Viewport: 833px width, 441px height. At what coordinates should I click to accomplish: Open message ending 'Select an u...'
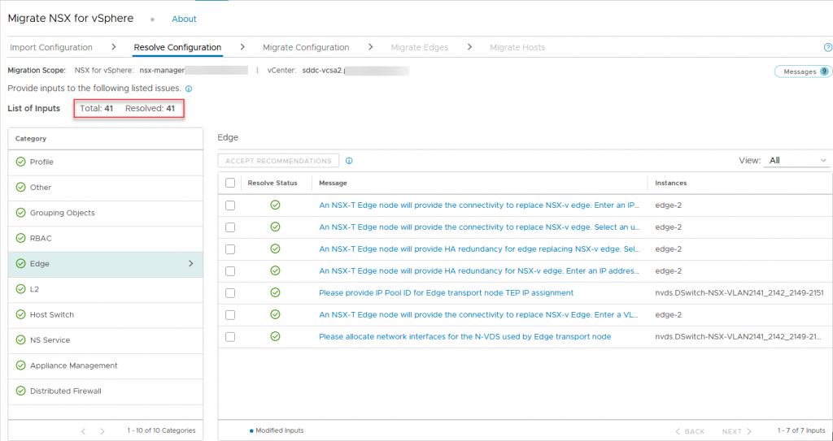click(x=479, y=227)
